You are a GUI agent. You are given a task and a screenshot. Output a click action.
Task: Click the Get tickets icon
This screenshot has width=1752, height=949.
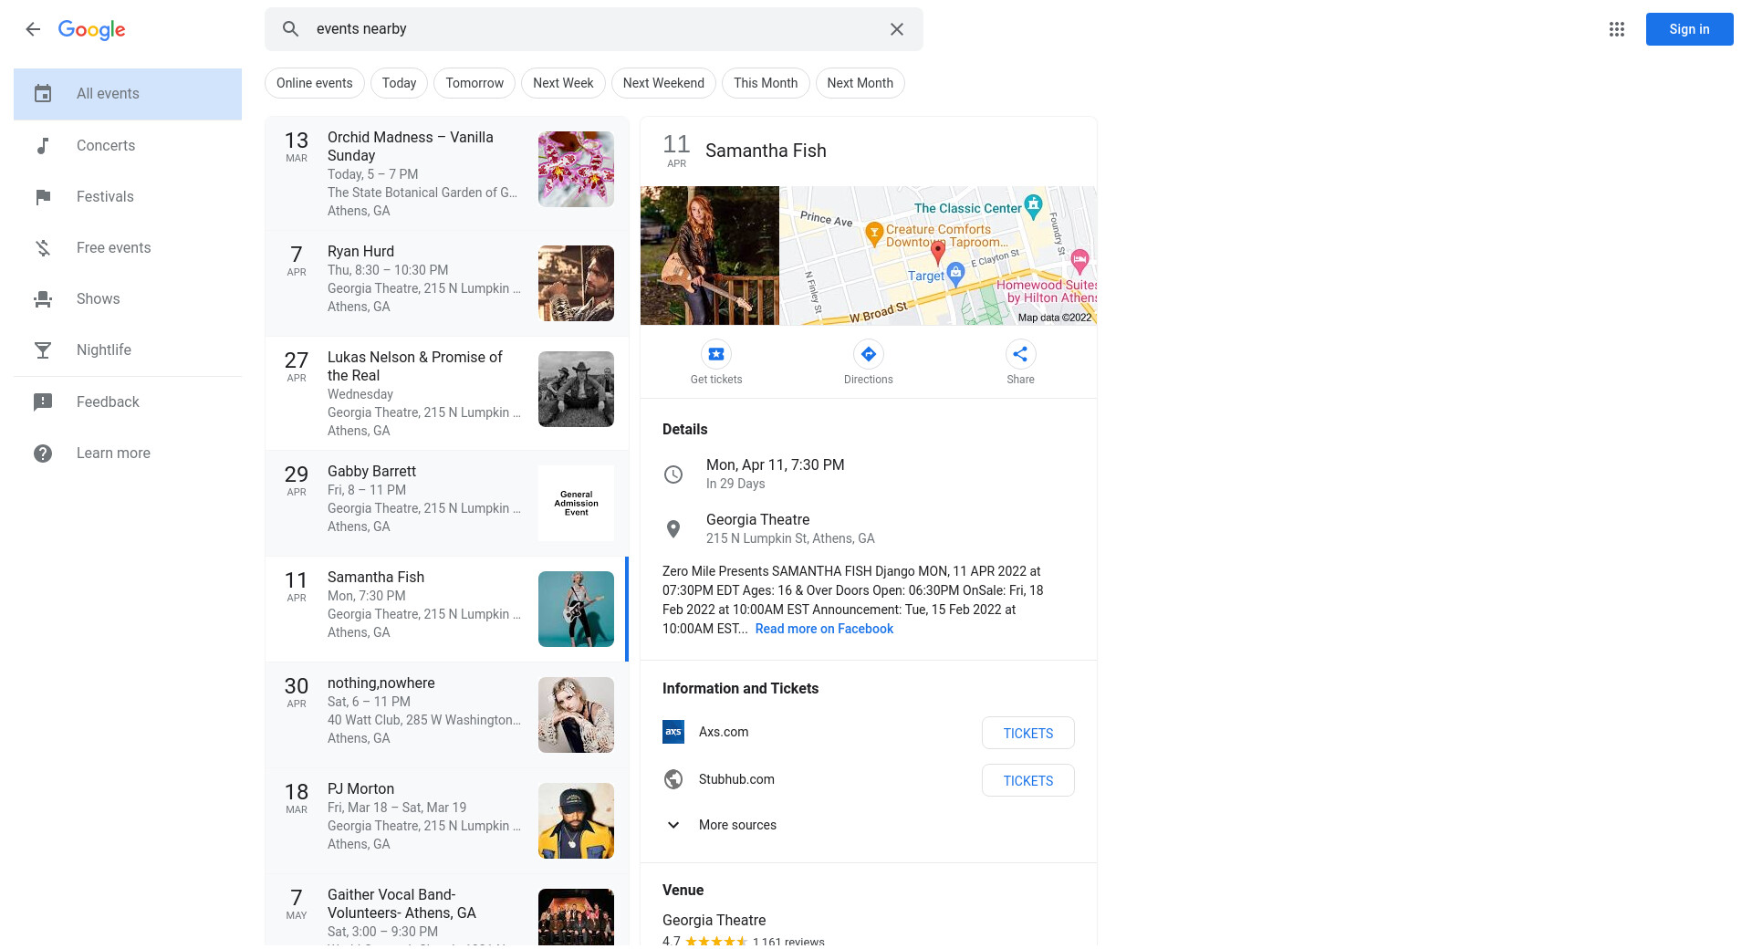tap(716, 354)
